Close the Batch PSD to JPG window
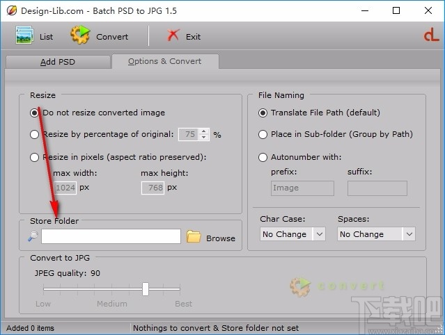This screenshot has height=335, width=445. pyautogui.click(x=428, y=10)
